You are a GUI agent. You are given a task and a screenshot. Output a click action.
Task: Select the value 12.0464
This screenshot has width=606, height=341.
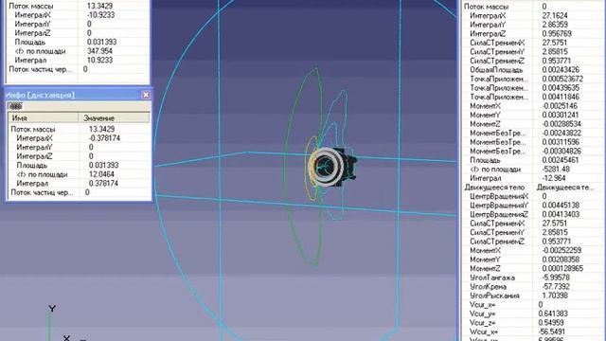[x=101, y=174]
